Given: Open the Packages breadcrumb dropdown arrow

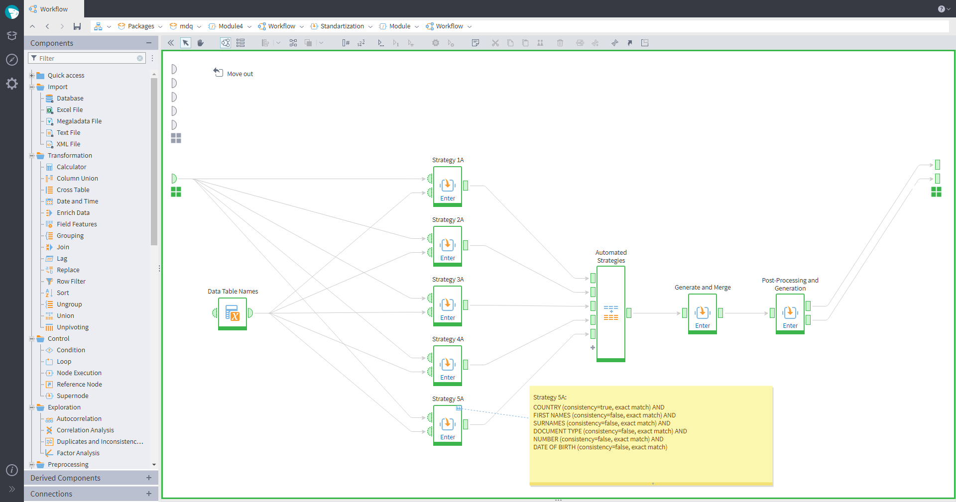Looking at the screenshot, I should coord(160,27).
